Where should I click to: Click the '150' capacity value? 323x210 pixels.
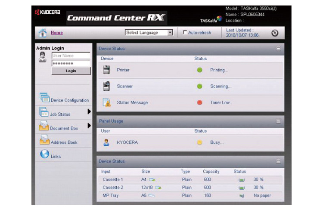(208, 196)
